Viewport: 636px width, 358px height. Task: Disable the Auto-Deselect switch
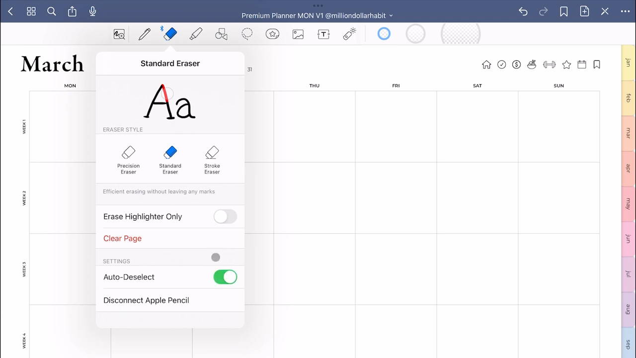coord(225,277)
